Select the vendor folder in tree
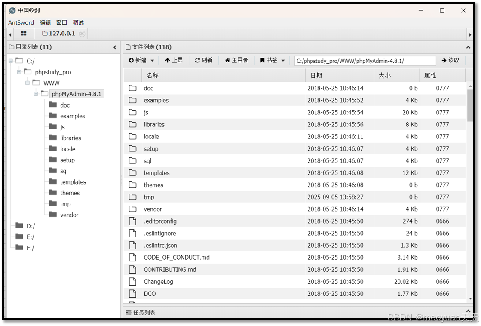 click(69, 215)
